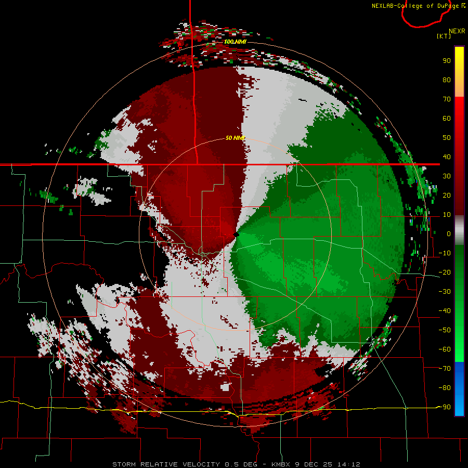Click the "-50" value on velocity scale
This screenshot has width=468, height=468.
445,330
